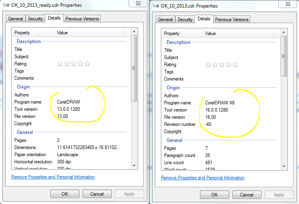The height and width of the screenshot is (204, 299).
Task: Close the OK_10_2013.cdr Properties window
Action: [288, 4]
